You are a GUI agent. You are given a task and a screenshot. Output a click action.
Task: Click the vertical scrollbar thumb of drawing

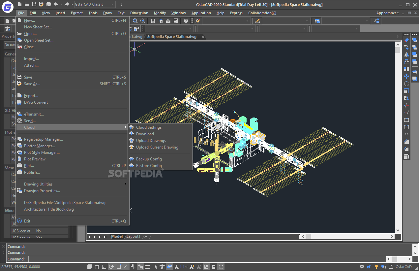(398, 50)
